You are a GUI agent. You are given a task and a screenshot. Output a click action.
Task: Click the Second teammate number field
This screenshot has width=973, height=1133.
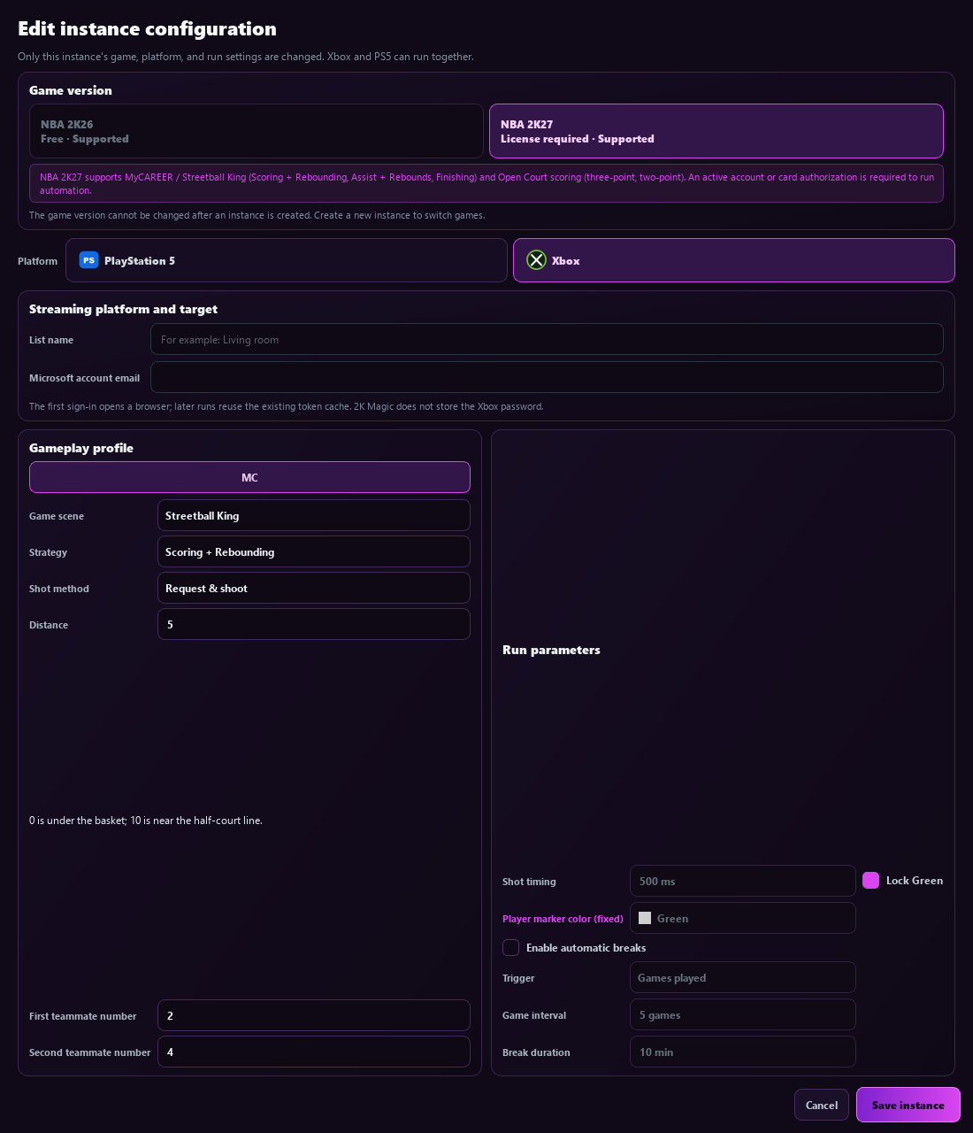(x=314, y=1052)
